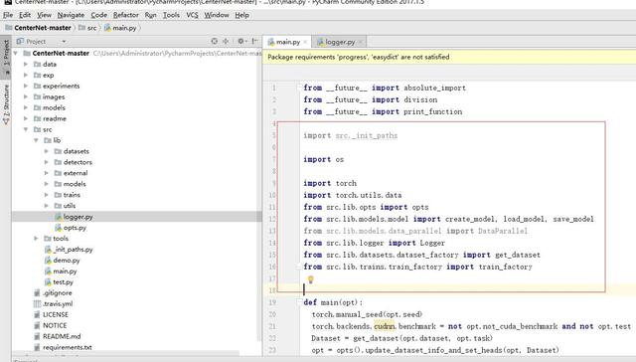Image resolution: width=636 pixels, height=362 pixels.
Task: Click the highlighted cudnn word in line 21
Action: [384, 326]
